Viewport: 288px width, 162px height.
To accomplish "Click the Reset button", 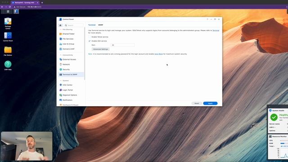I will [197, 103].
